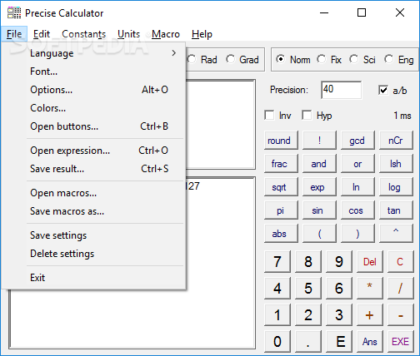Viewport: 420px width, 356px height.
Task: Click the exp button
Action: 319,187
